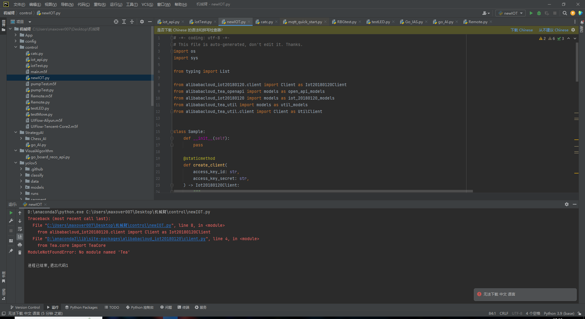Image resolution: width=585 pixels, height=319 pixels.
Task: Click the CRLF line separator in status bar
Action: pos(504,313)
